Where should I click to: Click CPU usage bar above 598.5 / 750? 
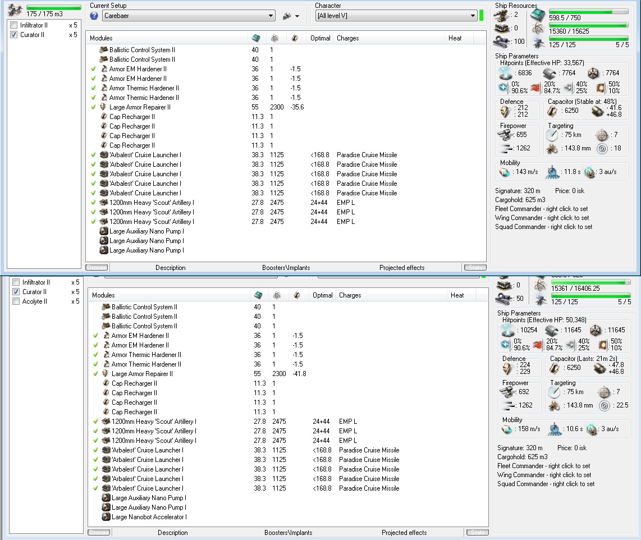589,11
